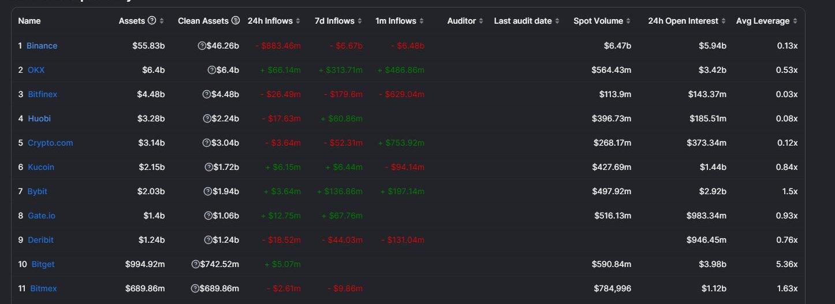Click the help icon beside Kucoin's $1.72b
The height and width of the screenshot is (304, 835).
click(208, 167)
